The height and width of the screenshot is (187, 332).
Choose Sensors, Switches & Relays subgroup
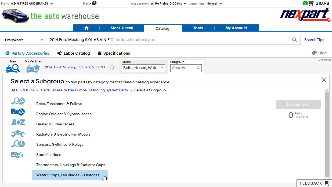click(x=60, y=145)
